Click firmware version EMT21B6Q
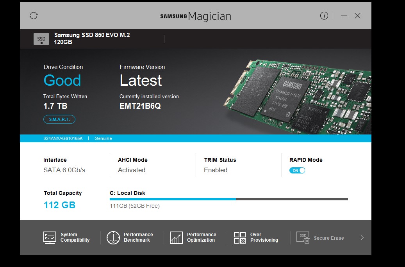The image size is (405, 267). [140, 106]
